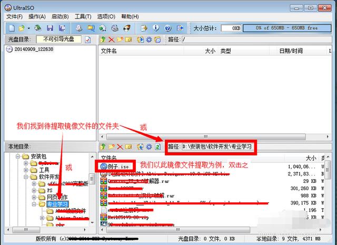Sort image list by 文件名 column header
Screen dimensions: 337x245
pyautogui.click(x=109, y=51)
